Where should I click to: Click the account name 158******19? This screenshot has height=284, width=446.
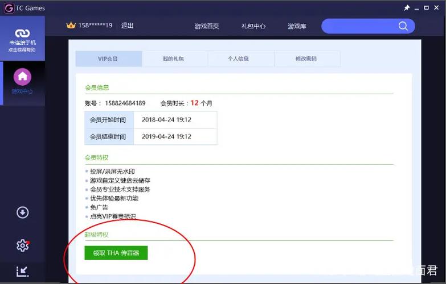tap(95, 25)
